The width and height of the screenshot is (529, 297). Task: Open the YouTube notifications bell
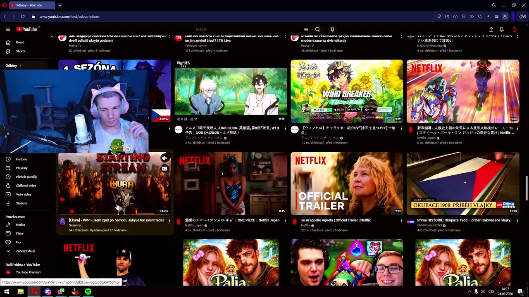click(x=501, y=29)
